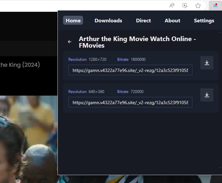The height and width of the screenshot is (183, 222).
Task: Click the HLS downloader extension icon
Action: click(215, 6)
